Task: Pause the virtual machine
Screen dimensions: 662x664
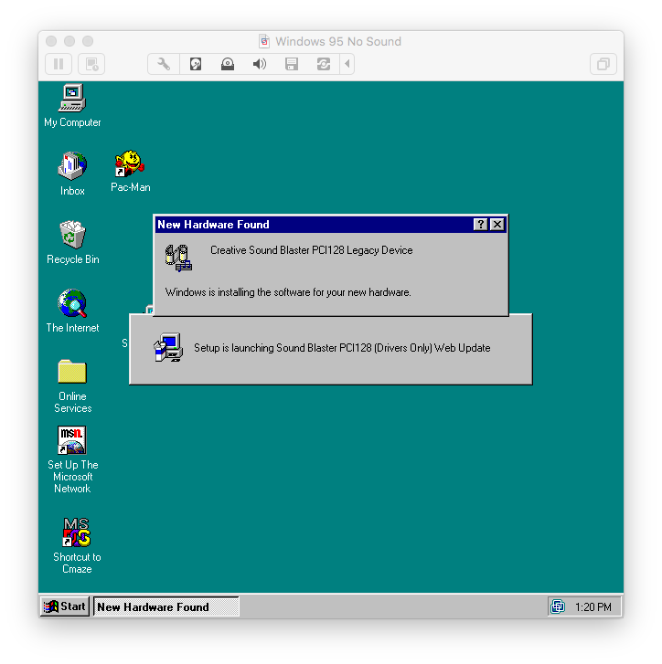Action: coord(59,64)
